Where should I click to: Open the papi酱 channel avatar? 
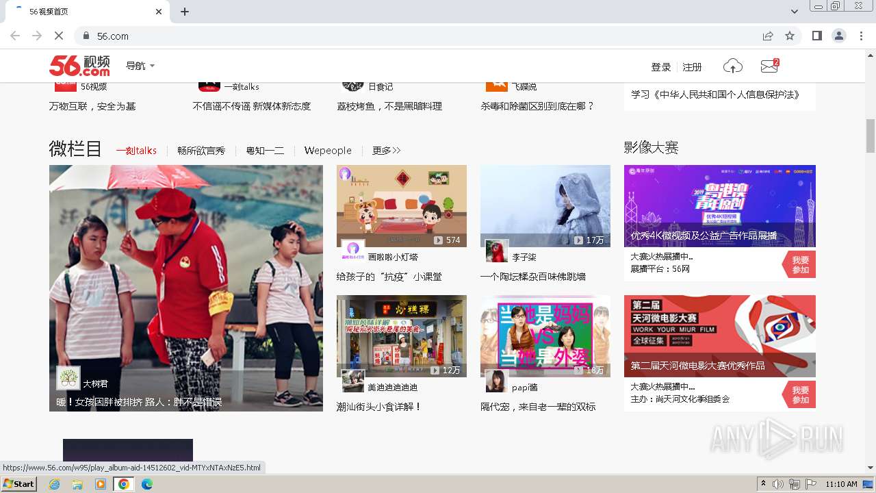click(497, 381)
